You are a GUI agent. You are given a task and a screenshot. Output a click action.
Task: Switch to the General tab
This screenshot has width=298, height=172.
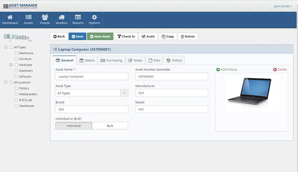click(x=65, y=60)
